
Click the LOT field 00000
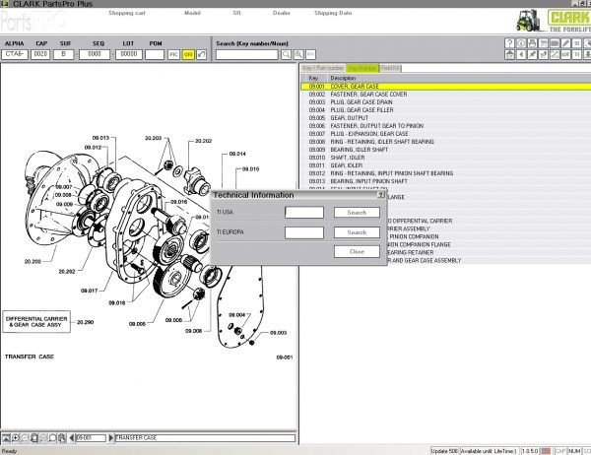[x=129, y=54]
